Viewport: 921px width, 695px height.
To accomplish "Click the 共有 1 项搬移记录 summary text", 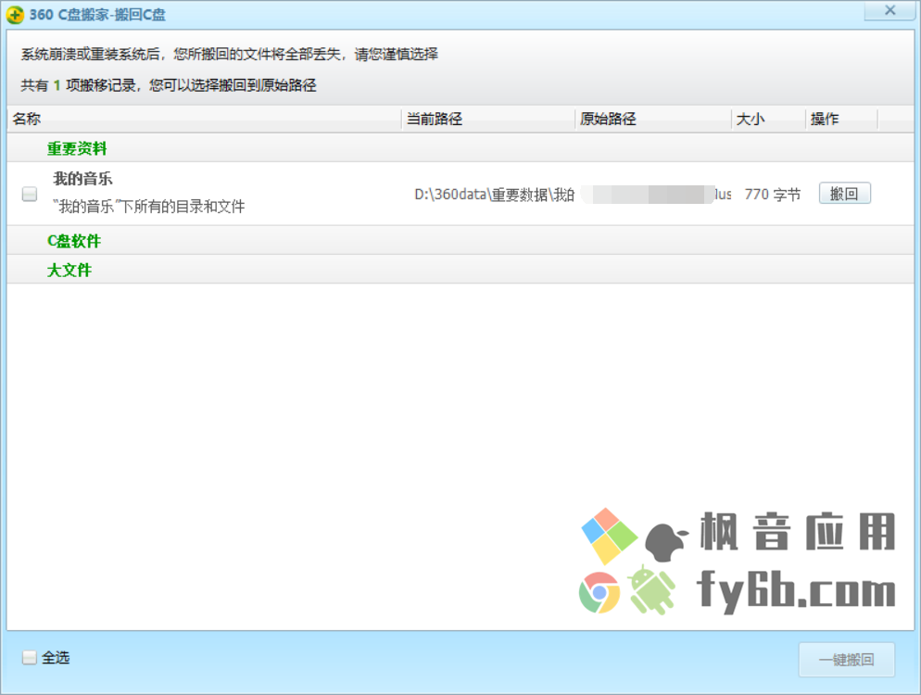I will pyautogui.click(x=168, y=85).
